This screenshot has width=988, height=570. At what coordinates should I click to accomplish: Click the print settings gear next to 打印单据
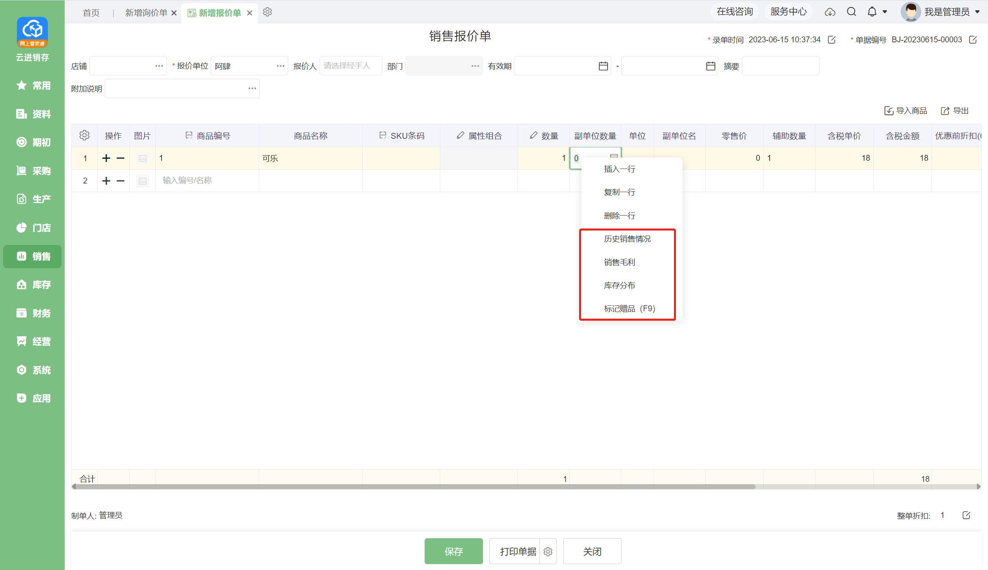[548, 552]
